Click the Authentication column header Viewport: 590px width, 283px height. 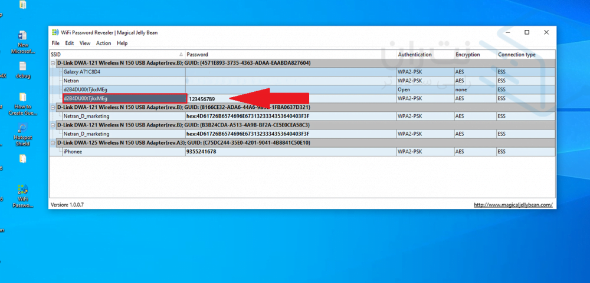415,54
